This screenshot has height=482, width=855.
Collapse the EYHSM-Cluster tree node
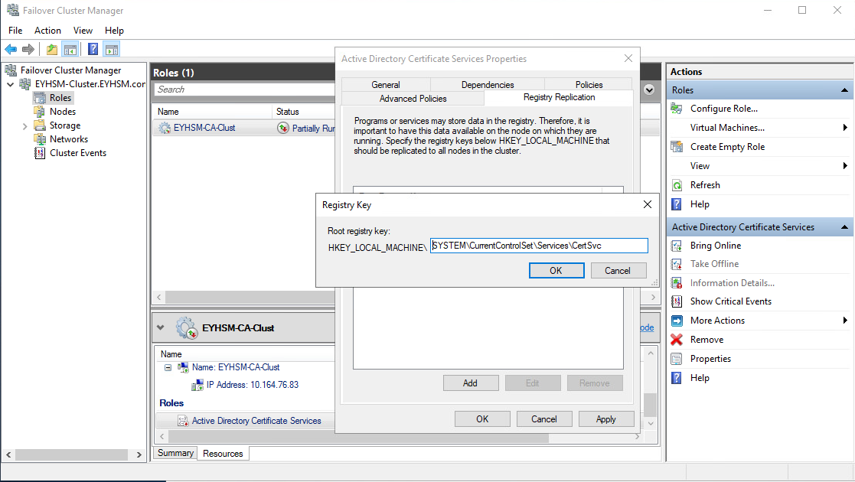click(11, 84)
